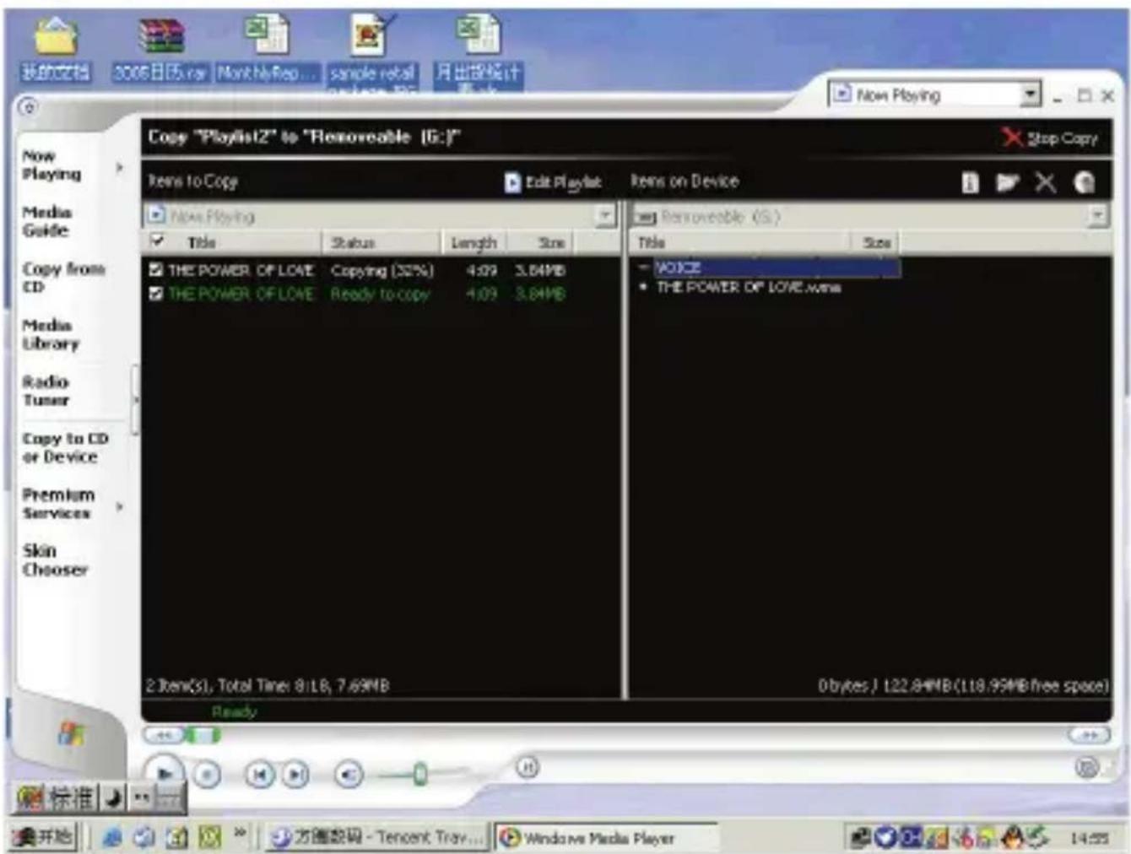Open Radio Tuner
The width and height of the screenshot is (1131, 854).
(46, 391)
